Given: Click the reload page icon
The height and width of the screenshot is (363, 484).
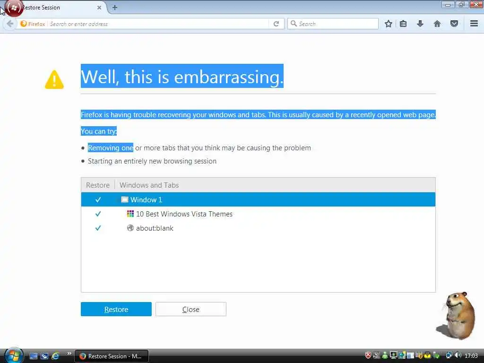Looking at the screenshot, I should click(276, 24).
